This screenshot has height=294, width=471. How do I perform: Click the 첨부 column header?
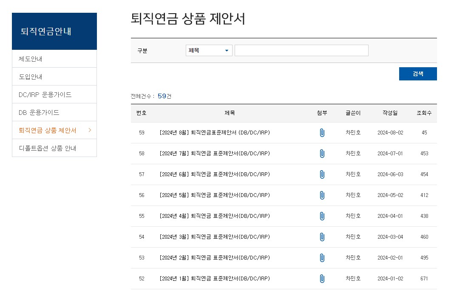[322, 113]
